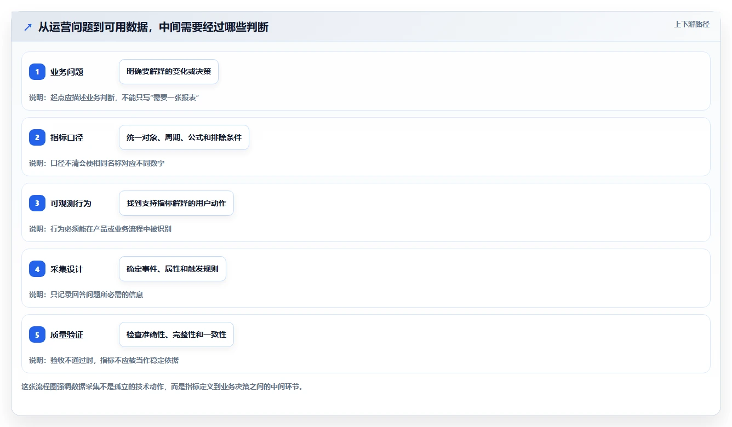Viewport: 732px width, 427px height.
Task: Click the 采集设计 step label
Action: pos(67,269)
